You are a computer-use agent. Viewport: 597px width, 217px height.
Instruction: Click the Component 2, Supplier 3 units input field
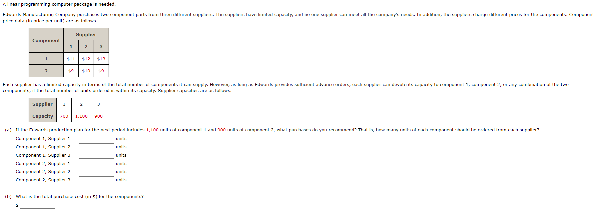pyautogui.click(x=96, y=180)
